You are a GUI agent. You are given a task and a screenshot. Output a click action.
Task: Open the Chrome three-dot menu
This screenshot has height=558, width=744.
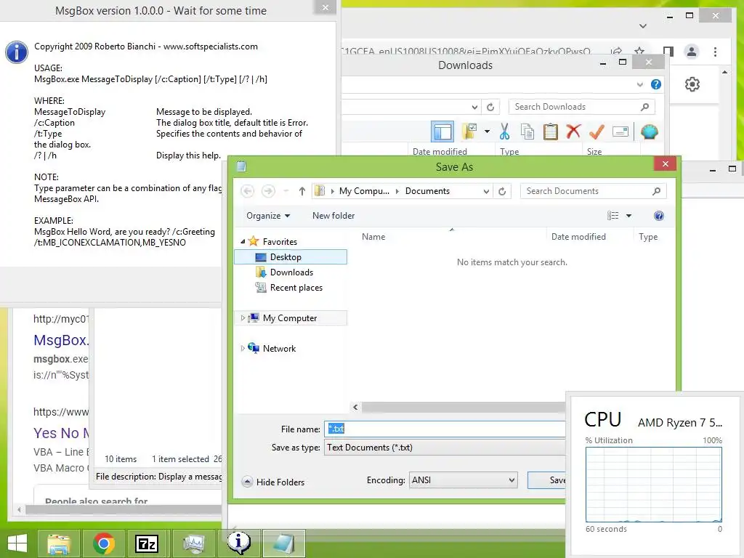[715, 52]
